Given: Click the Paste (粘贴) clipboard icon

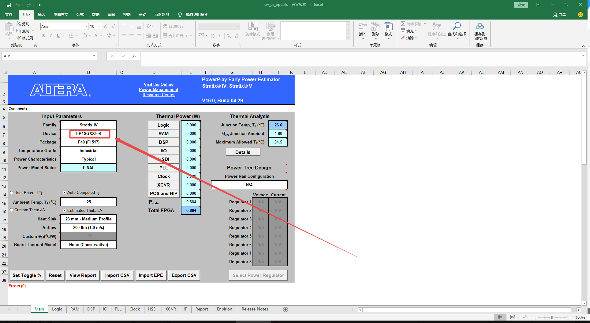Looking at the screenshot, I should click(9, 27).
